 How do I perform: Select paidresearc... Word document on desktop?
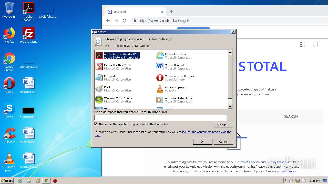tap(28, 135)
